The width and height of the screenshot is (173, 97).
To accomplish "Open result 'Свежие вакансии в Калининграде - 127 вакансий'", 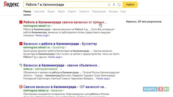I will coord(65,87).
